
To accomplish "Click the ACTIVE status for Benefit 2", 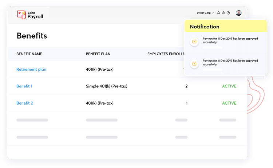I will click(229, 103).
